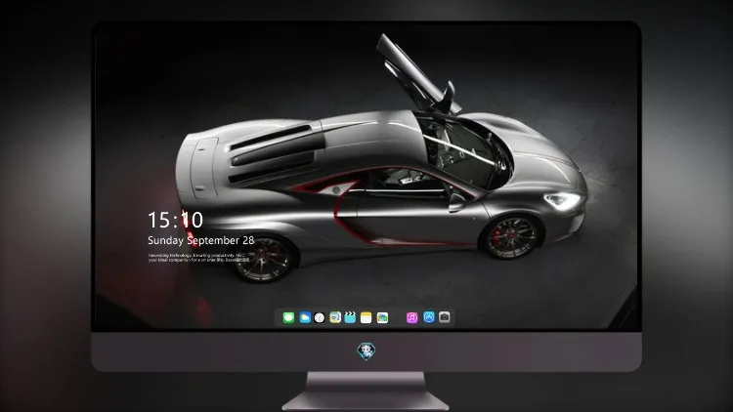Open the green Messages app in the dock
The width and height of the screenshot is (733, 412).
click(288, 317)
